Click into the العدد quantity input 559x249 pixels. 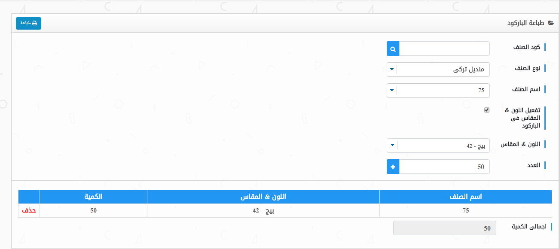coord(444,167)
